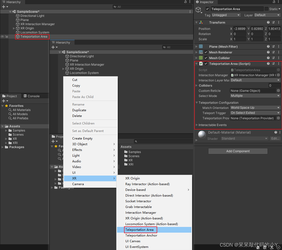Open SampleScene three-dot options menu
Viewport: 282px width, 250px height.
click(190, 12)
